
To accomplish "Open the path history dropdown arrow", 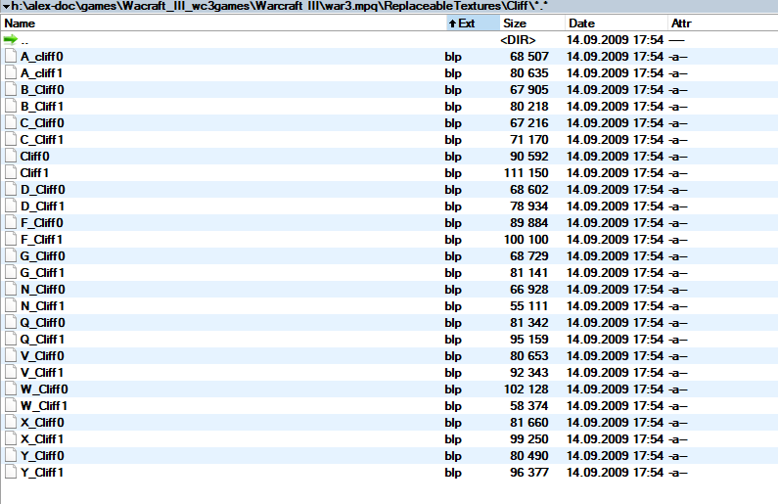I will point(7,7).
